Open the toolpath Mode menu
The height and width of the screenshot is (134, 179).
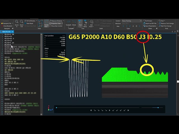(74, 24)
